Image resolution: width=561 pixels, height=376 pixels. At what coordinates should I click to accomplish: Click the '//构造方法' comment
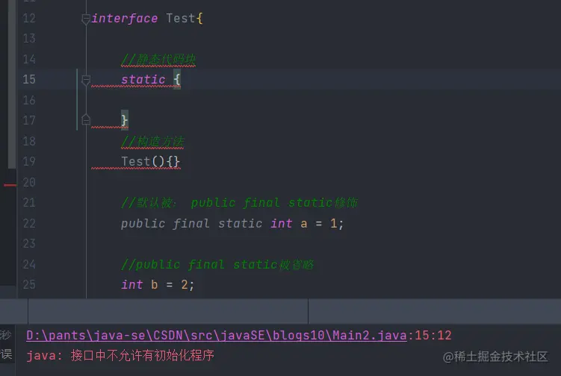coord(152,141)
